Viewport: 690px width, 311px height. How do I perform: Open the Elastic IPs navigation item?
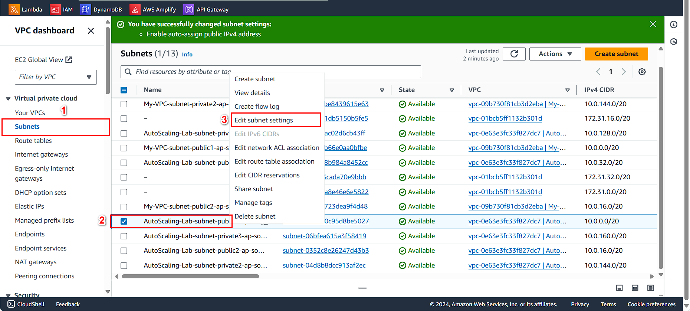tap(29, 206)
